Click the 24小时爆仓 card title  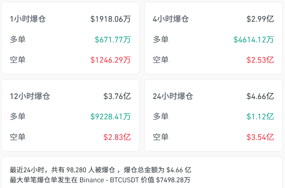pyautogui.click(x=173, y=96)
